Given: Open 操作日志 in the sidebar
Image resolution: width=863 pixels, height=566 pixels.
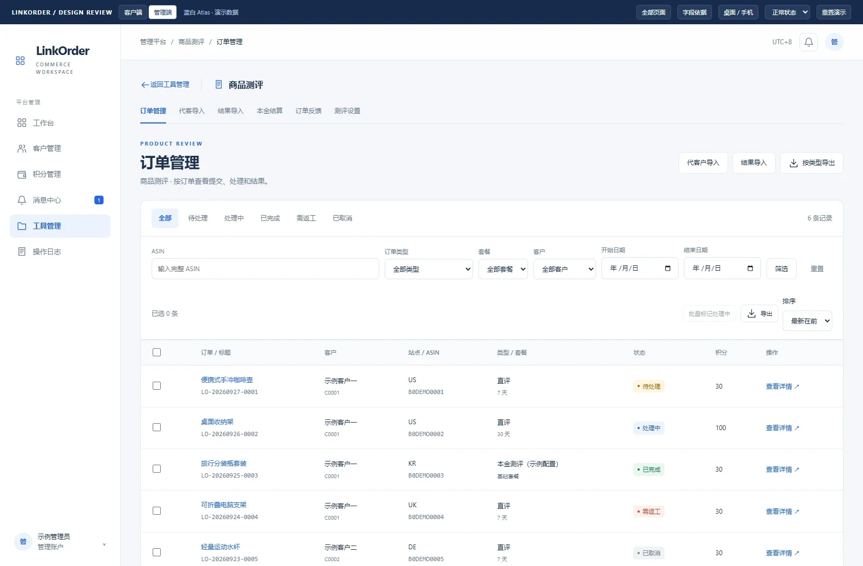Looking at the screenshot, I should [60, 252].
